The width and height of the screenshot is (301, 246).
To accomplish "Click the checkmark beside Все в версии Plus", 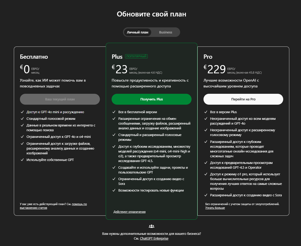I will click(206, 112).
